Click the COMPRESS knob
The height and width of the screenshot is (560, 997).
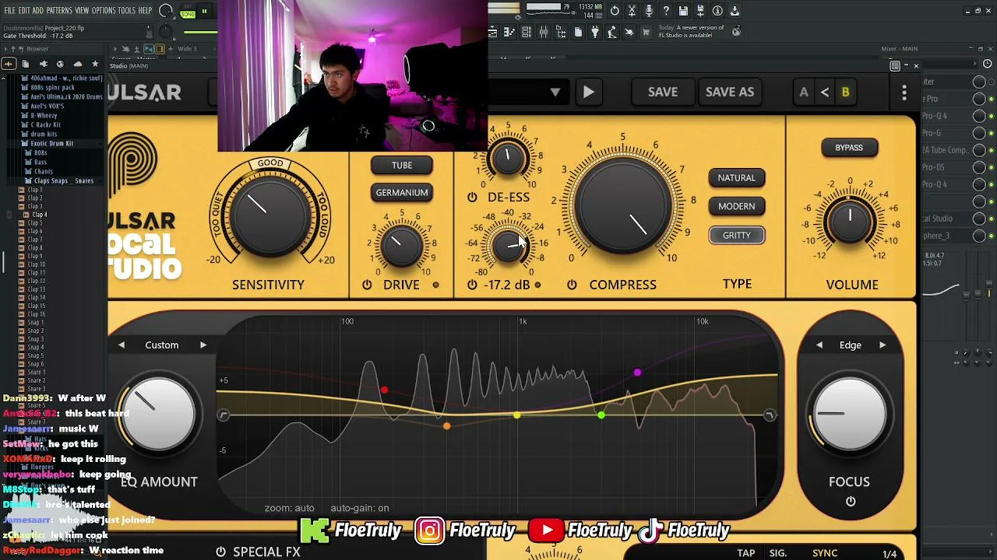point(622,205)
